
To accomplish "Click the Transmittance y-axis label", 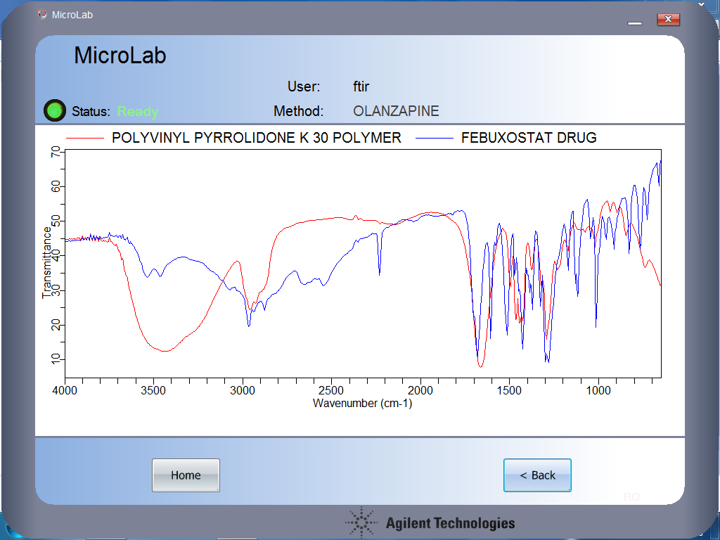I will coord(47,262).
